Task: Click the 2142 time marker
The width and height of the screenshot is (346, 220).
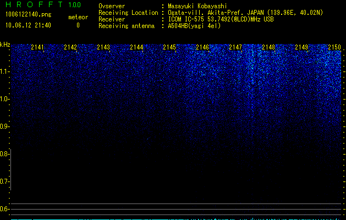Action: tap(70, 47)
